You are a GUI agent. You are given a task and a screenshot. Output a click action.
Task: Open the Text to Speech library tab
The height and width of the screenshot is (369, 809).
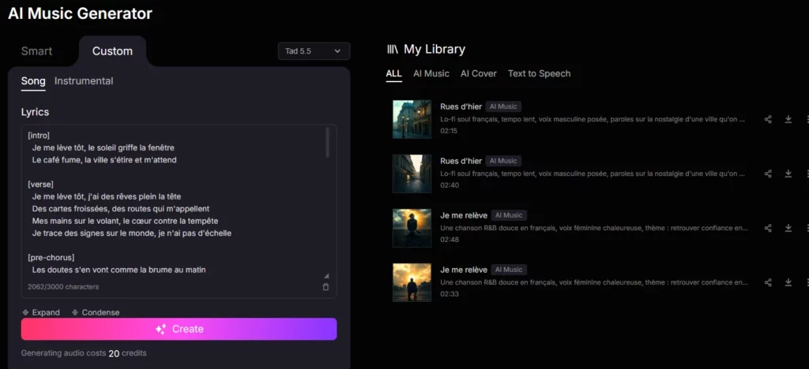(x=539, y=73)
